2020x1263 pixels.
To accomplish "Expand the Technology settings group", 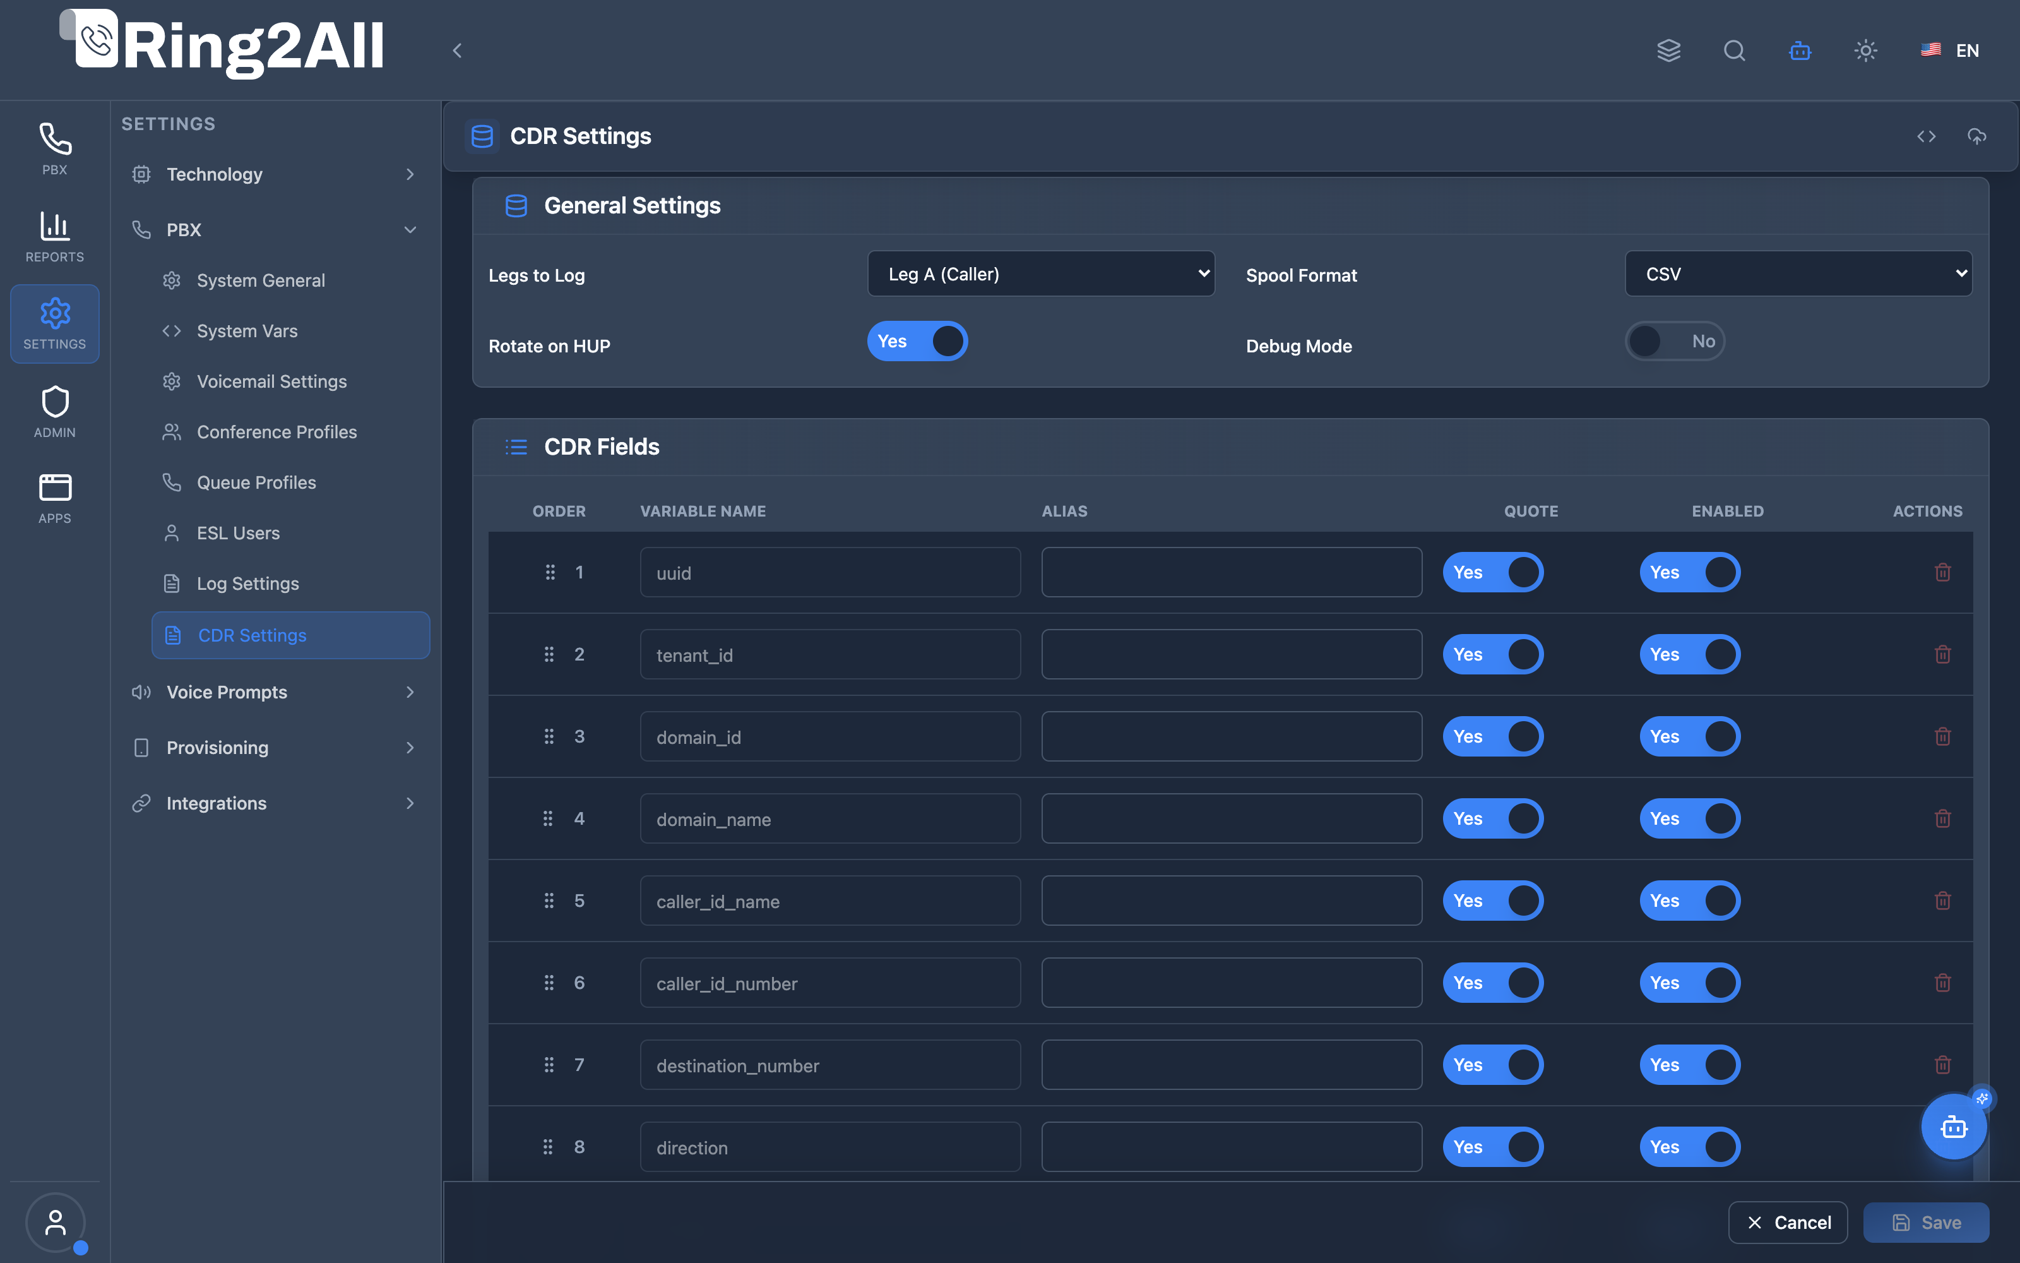I will coord(275,174).
